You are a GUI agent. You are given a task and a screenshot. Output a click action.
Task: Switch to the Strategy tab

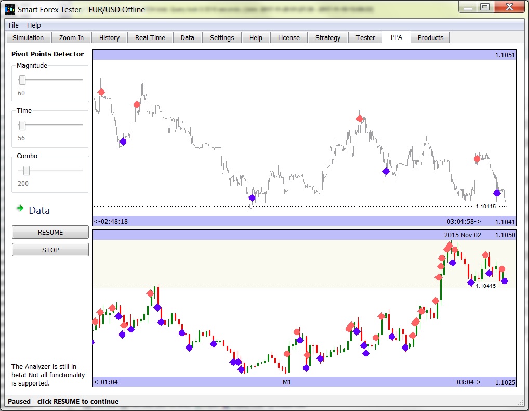pyautogui.click(x=328, y=38)
